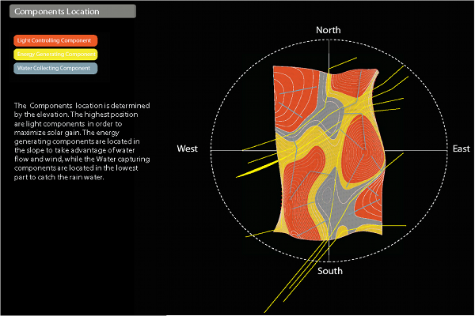Screen dimensions: 475x316
Task: Click the paragraph starting 'The Components location'
Action: click(82, 141)
